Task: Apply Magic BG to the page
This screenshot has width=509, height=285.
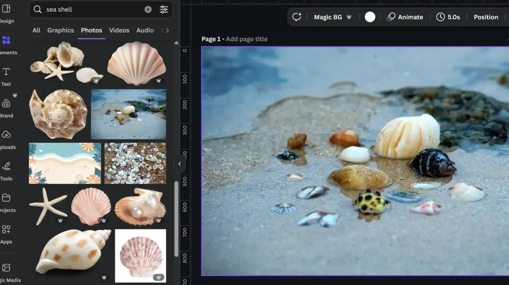Action: (x=328, y=17)
